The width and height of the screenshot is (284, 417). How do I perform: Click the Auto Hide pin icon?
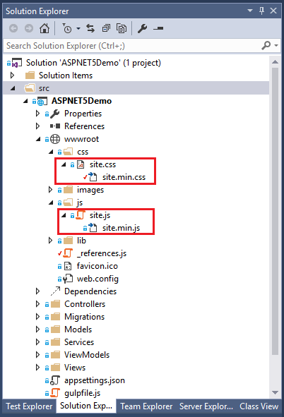coord(261,11)
